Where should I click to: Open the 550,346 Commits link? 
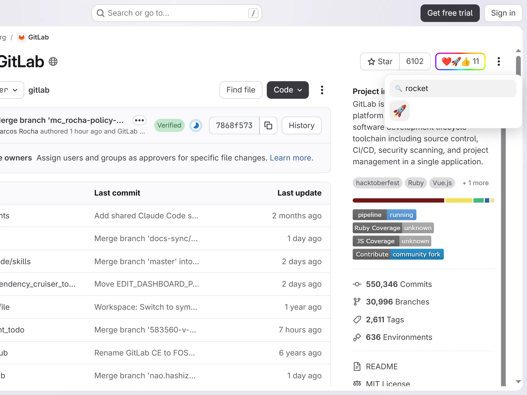pyautogui.click(x=399, y=284)
